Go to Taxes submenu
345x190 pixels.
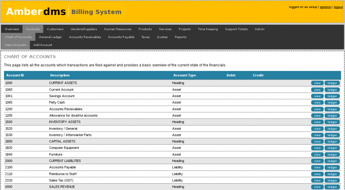[x=146, y=37]
